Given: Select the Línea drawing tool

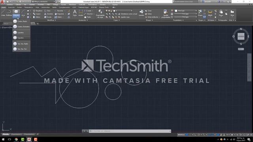Looking at the screenshot, I should coord(3,13).
